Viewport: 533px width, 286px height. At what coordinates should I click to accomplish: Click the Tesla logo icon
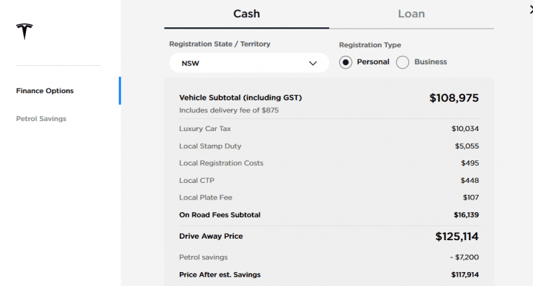[25, 31]
